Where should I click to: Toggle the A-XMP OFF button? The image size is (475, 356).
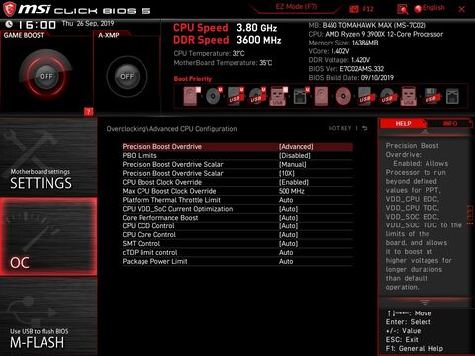(127, 76)
